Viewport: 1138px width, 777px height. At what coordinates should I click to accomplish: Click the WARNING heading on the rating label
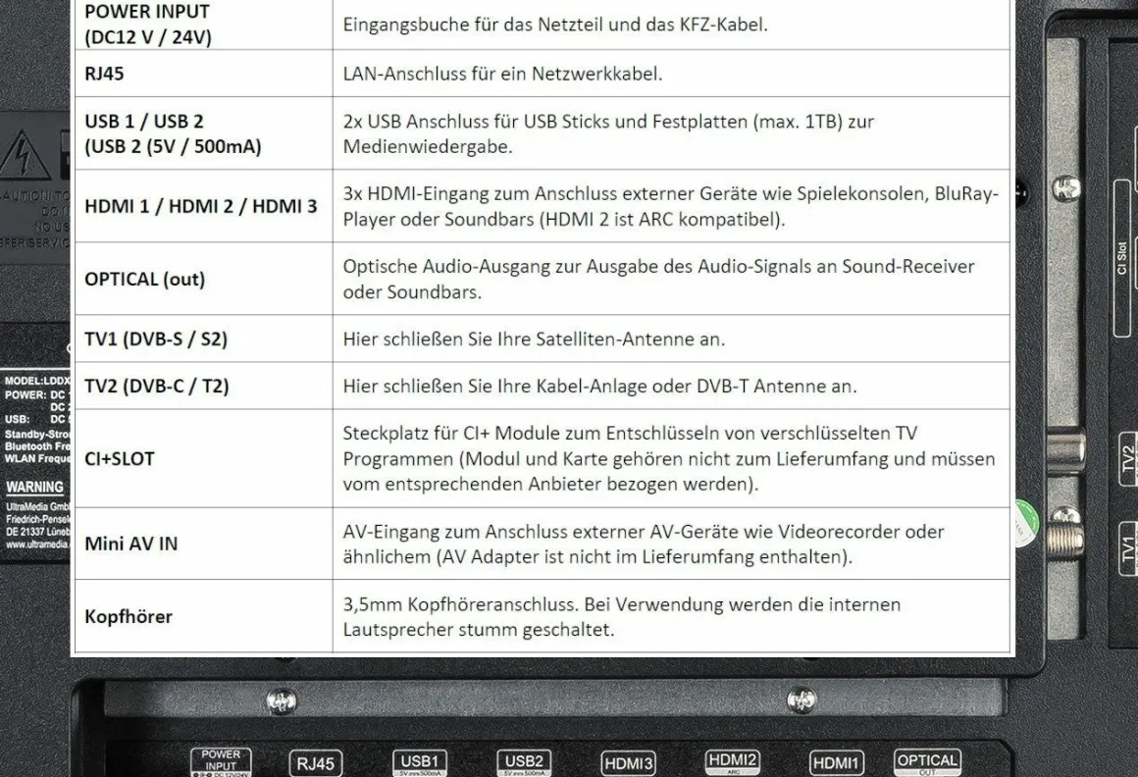[35, 488]
